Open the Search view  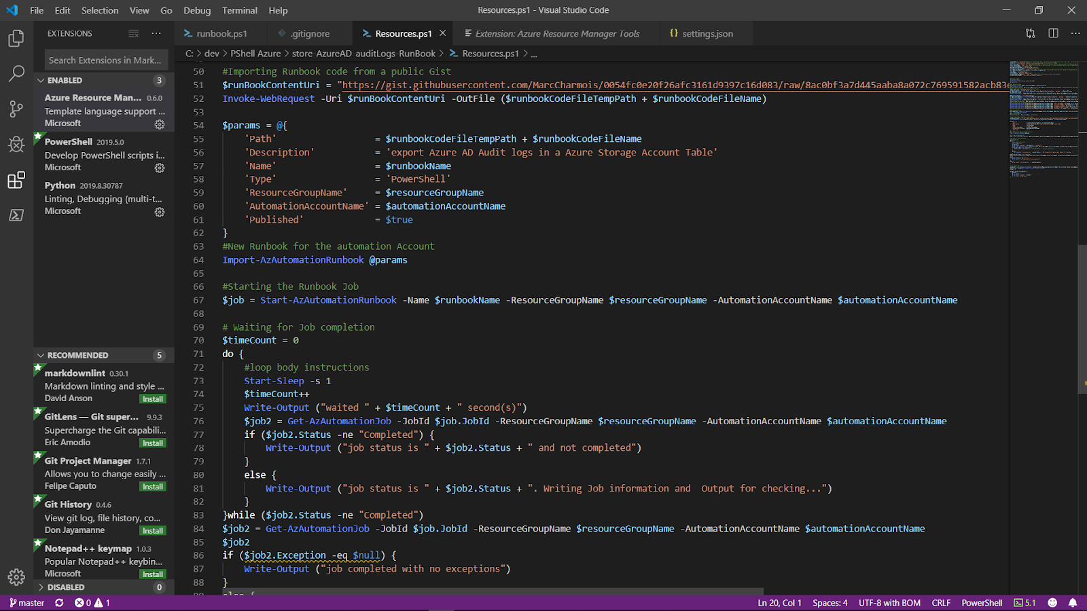16,73
